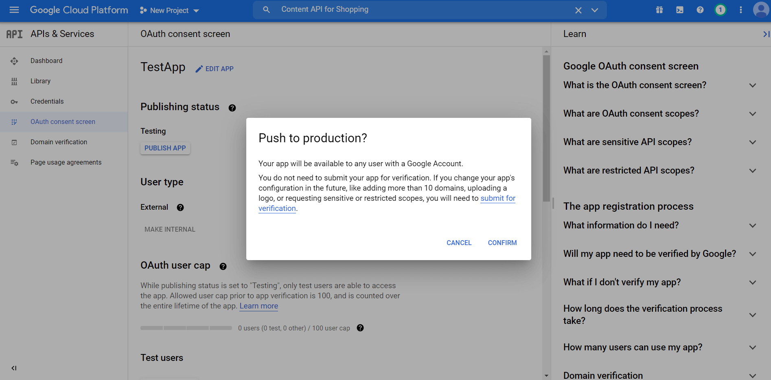Activate Cloud Shell terminal icon
771x380 pixels.
click(680, 10)
